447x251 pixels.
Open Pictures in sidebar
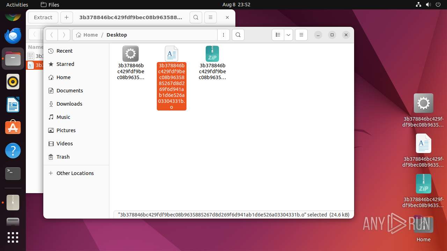click(76, 130)
